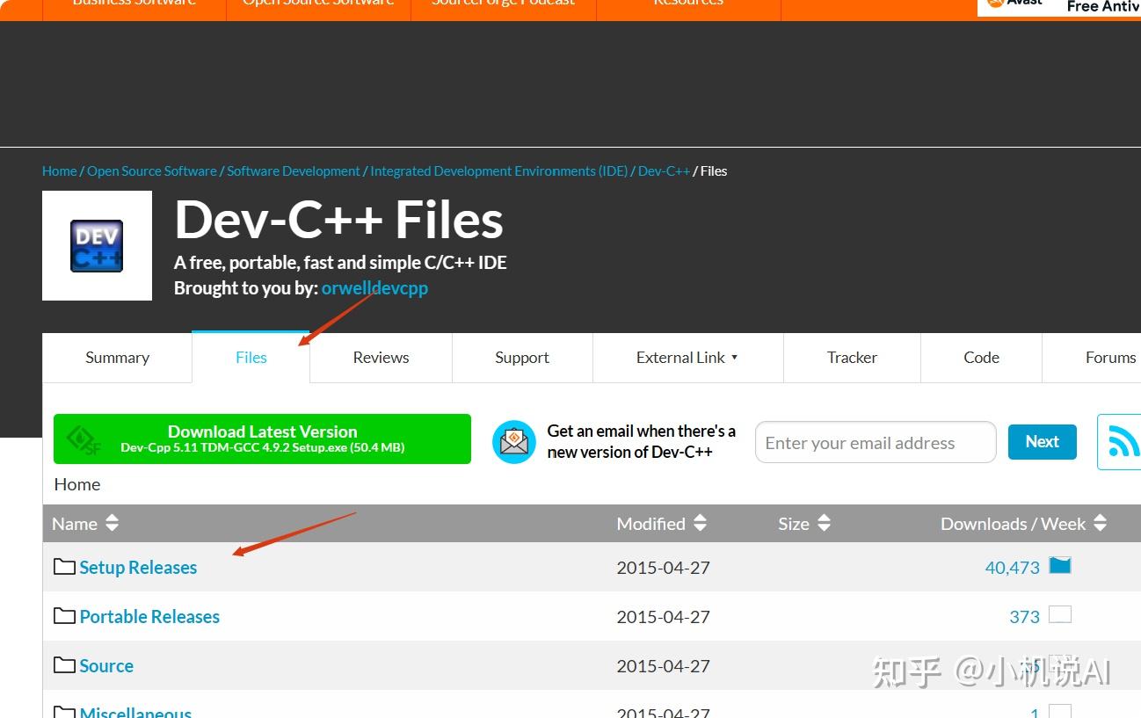Check the box in the Source row
The width and height of the screenshot is (1141, 718).
(1061, 664)
